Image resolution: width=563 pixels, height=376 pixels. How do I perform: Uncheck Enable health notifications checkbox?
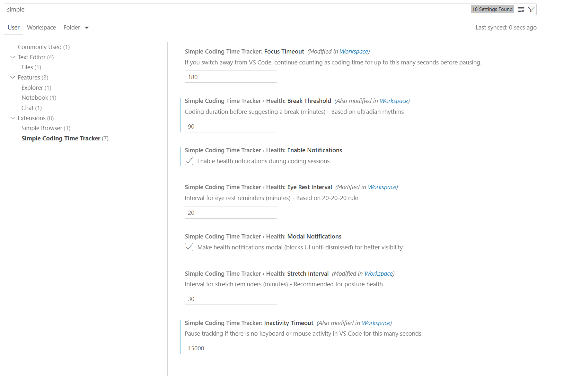(x=189, y=161)
